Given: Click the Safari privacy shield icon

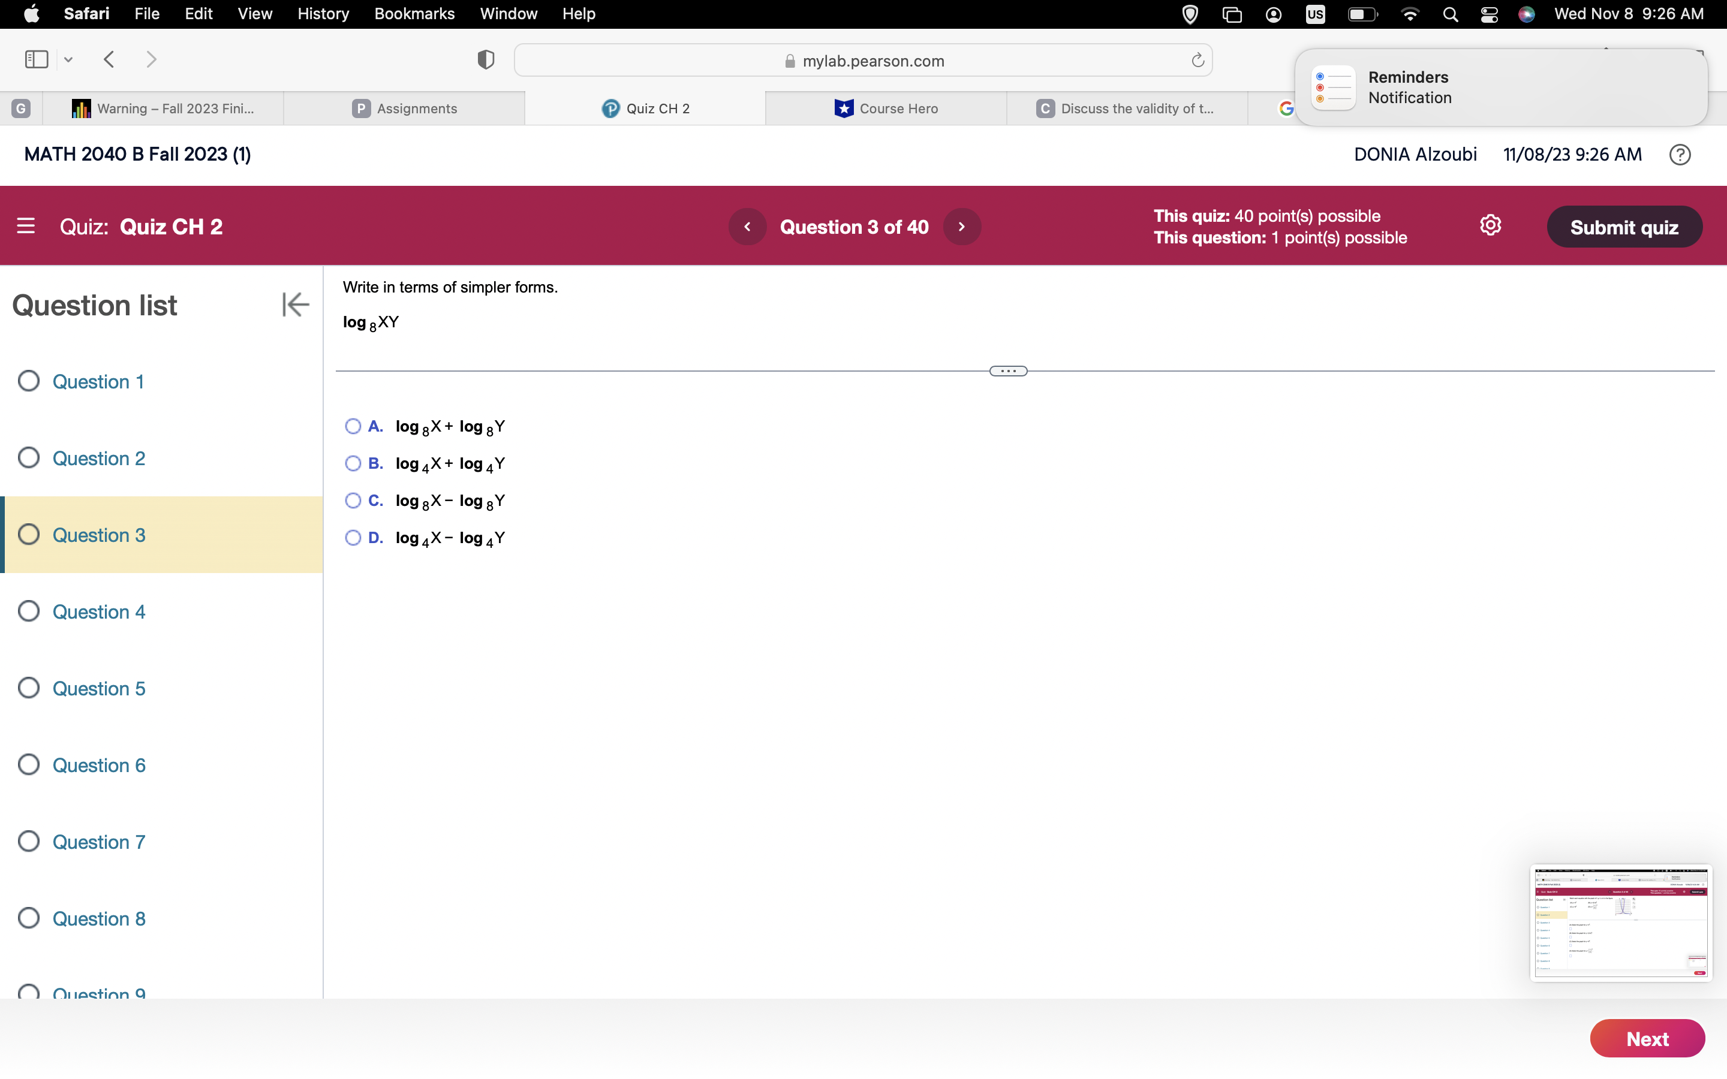Looking at the screenshot, I should click(486, 60).
